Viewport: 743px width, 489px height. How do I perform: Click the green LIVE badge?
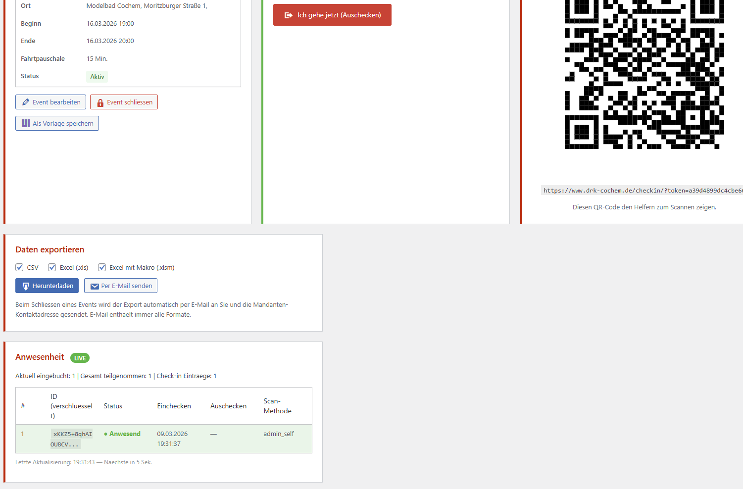pyautogui.click(x=80, y=358)
